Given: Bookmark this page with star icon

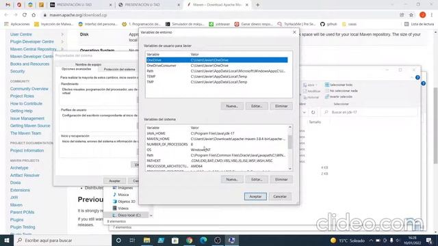Looking at the screenshot, I should pyautogui.click(x=411, y=15).
